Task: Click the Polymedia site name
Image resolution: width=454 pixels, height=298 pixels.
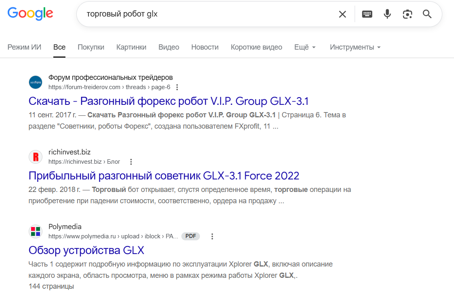Action: [x=65, y=227]
